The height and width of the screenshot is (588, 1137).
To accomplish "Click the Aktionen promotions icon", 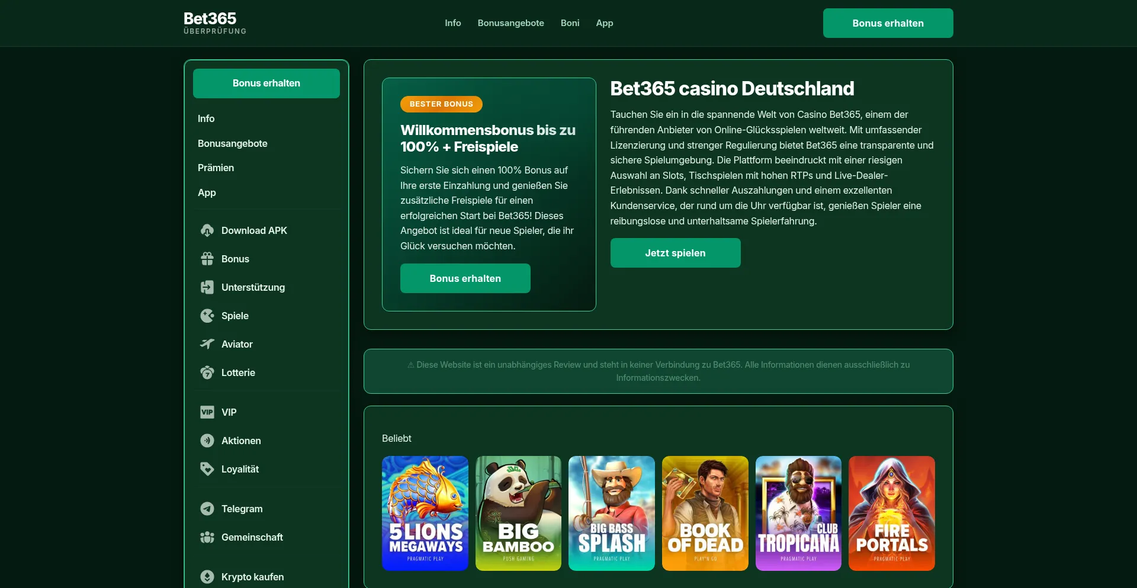I will click(207, 441).
